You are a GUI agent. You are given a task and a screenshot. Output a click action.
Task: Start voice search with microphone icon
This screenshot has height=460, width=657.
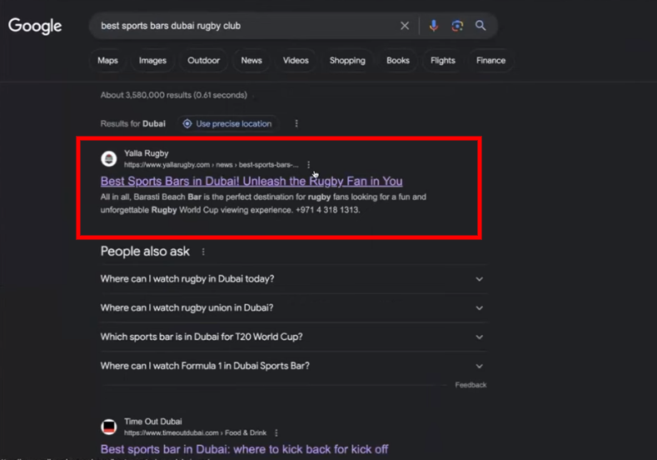[433, 26]
